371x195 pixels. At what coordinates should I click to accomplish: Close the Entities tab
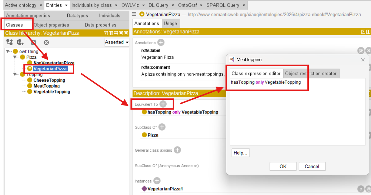pos(66,5)
